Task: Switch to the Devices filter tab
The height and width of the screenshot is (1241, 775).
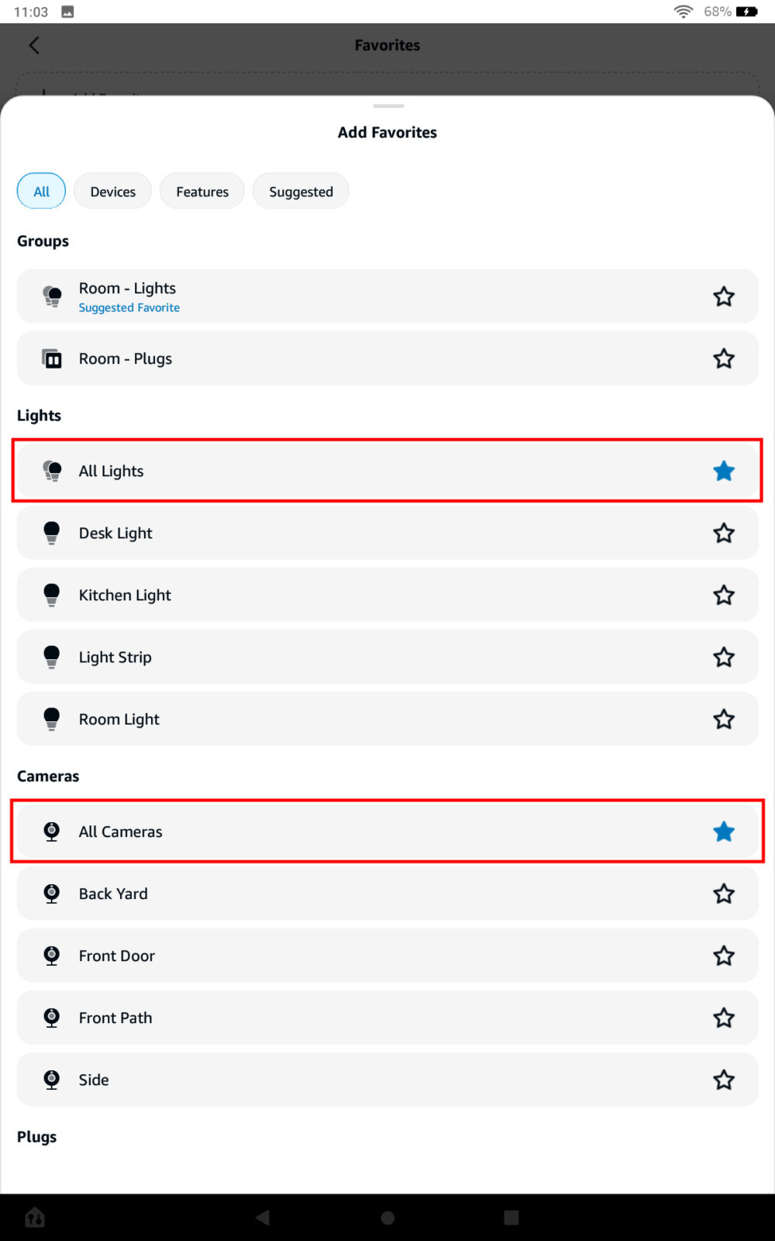Action: 112,191
